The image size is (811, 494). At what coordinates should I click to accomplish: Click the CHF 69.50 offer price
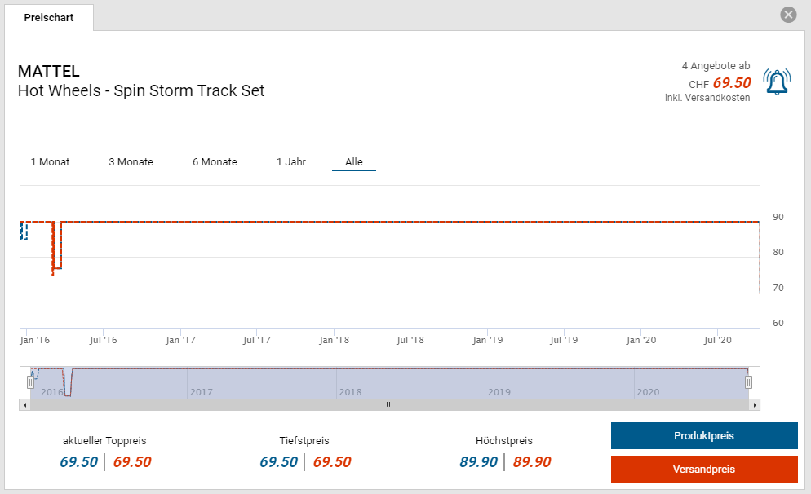731,82
